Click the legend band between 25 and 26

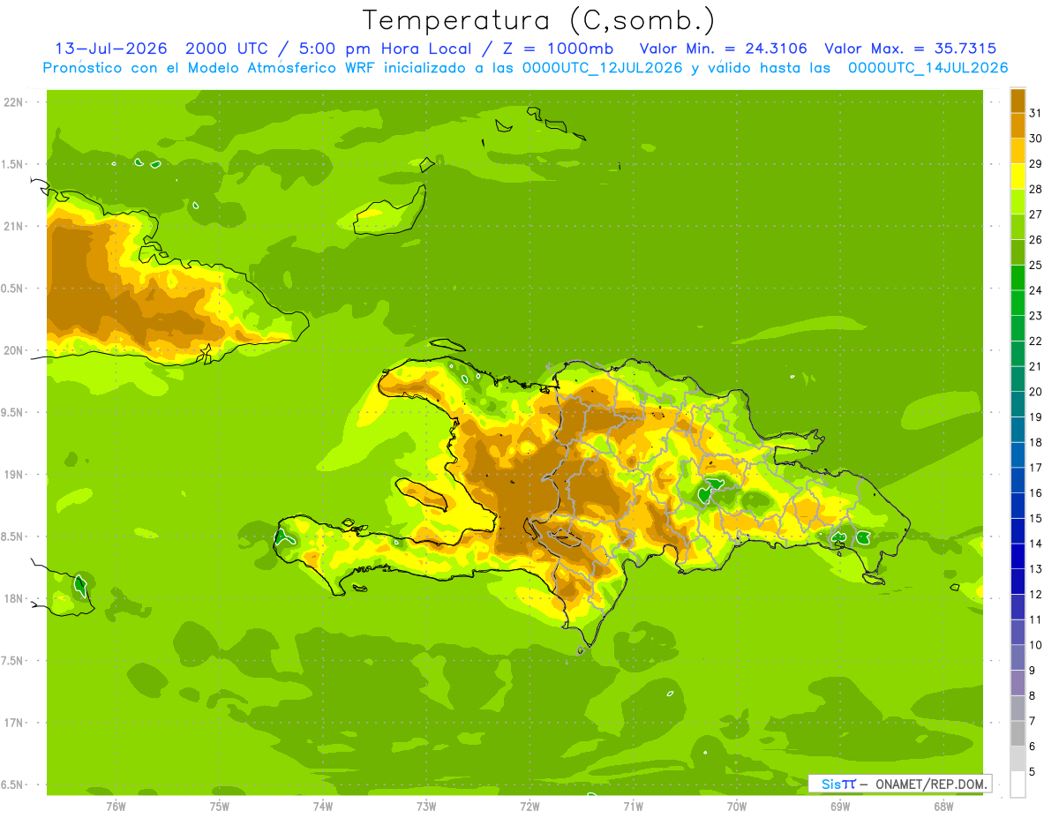coord(1018,252)
